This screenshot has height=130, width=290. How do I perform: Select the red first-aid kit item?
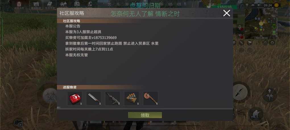(x=74, y=99)
